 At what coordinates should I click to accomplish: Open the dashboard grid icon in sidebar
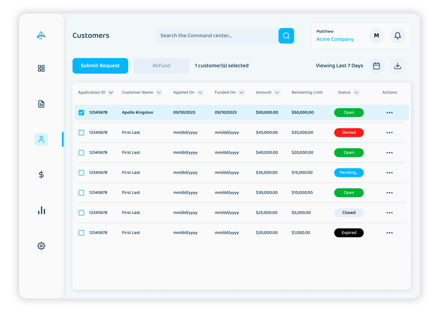41,68
